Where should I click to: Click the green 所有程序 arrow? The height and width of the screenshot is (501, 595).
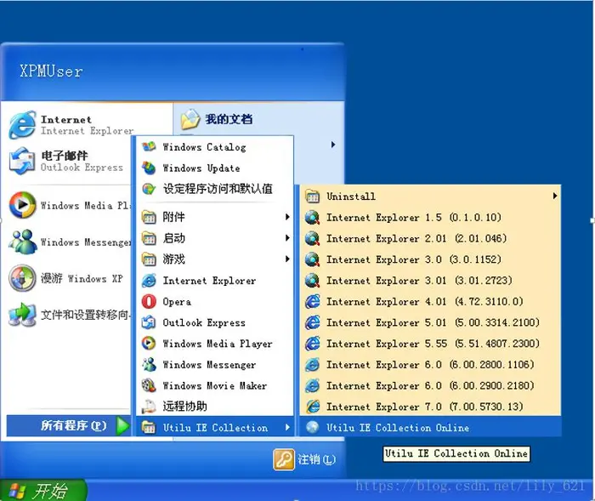[x=122, y=426]
